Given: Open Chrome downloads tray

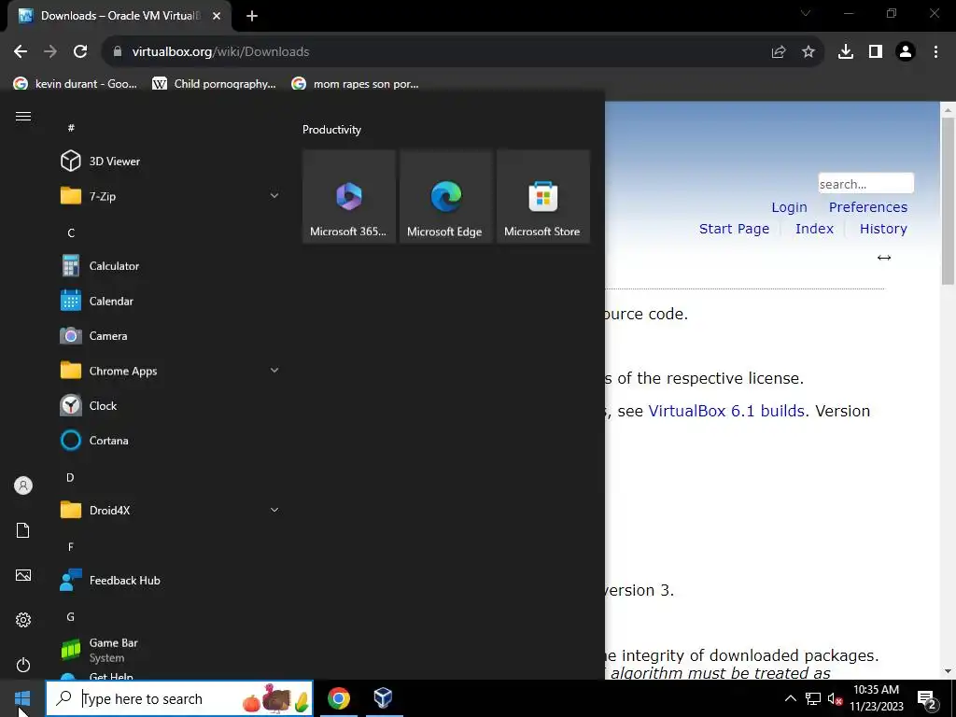Looking at the screenshot, I should [x=846, y=52].
